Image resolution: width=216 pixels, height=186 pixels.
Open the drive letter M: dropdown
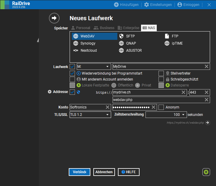(94, 67)
